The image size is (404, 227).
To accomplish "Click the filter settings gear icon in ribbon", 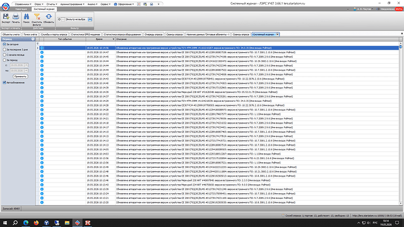I will 59,19.
